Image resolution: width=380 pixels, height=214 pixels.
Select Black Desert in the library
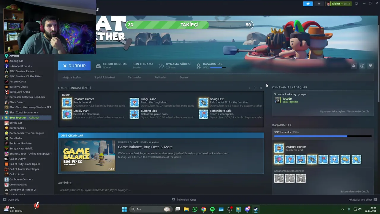(x=17, y=102)
